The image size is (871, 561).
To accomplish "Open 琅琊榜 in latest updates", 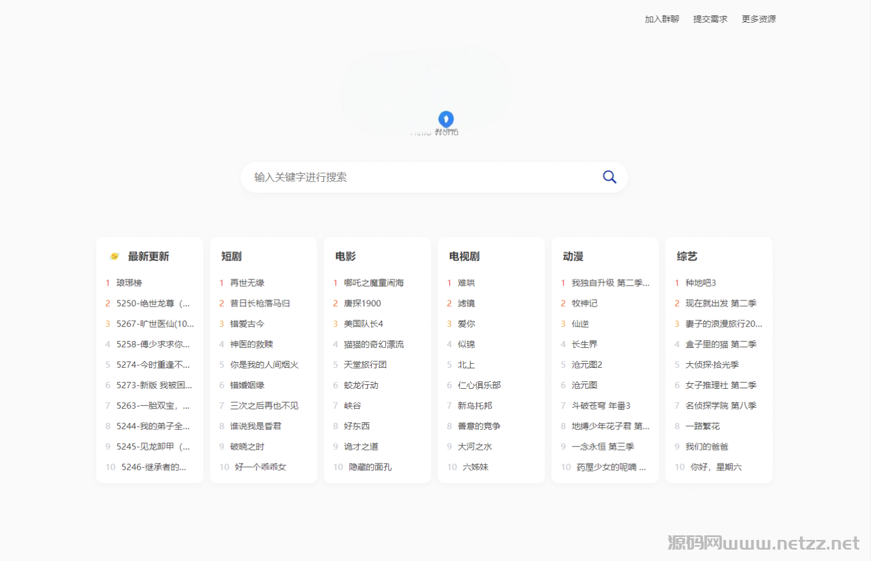I will click(x=129, y=283).
